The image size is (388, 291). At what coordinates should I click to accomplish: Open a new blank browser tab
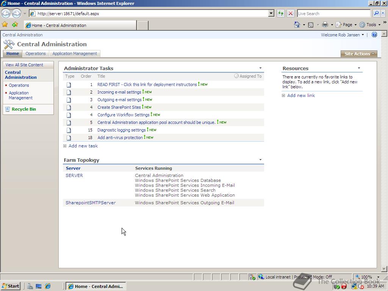pyautogui.click(x=142, y=25)
